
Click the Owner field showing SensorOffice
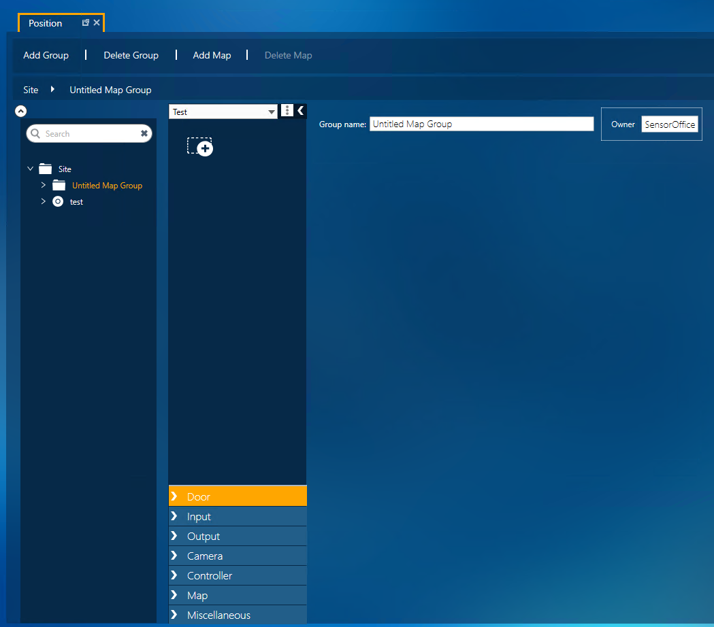pos(670,124)
